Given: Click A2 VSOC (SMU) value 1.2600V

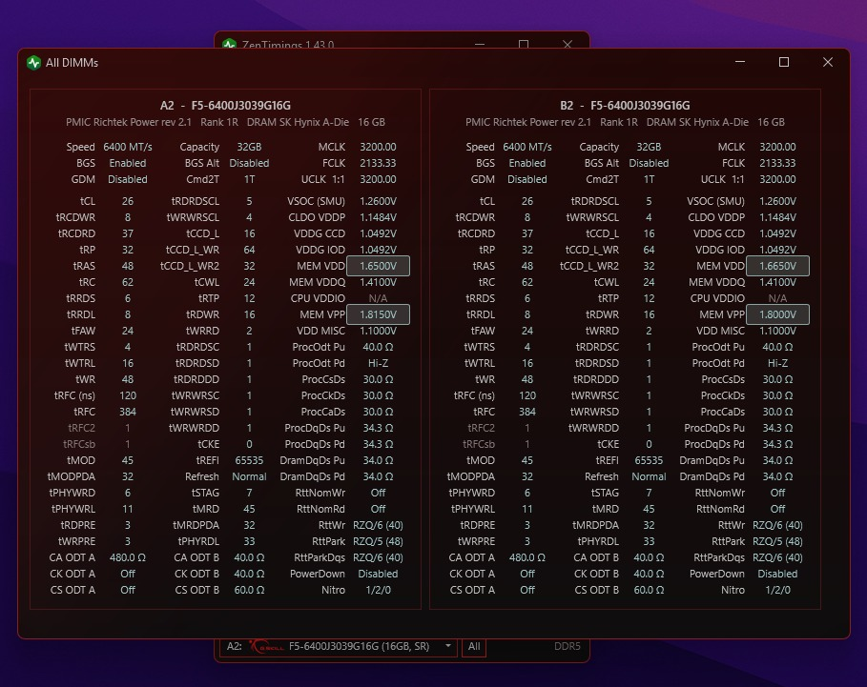Looking at the screenshot, I should tap(378, 201).
